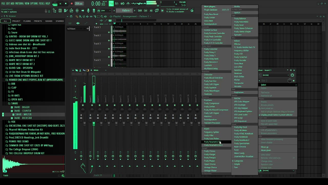Viewport: 328px width, 185px height.
Task: Click the microphone recording icon in main toolbar
Action: (x=88, y=11)
